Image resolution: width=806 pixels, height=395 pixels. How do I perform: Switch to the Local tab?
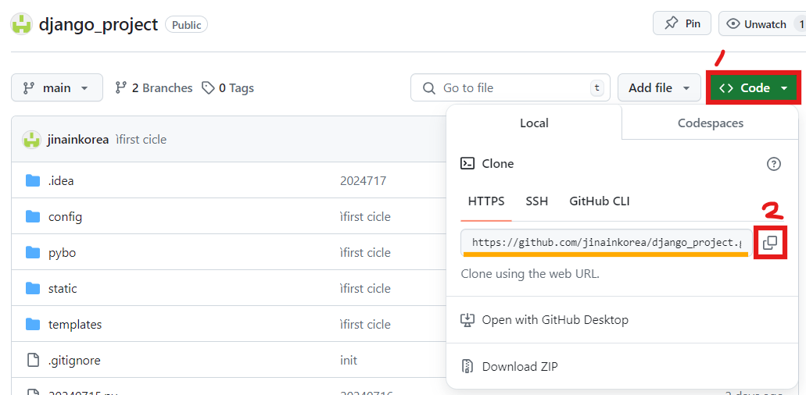click(x=534, y=123)
